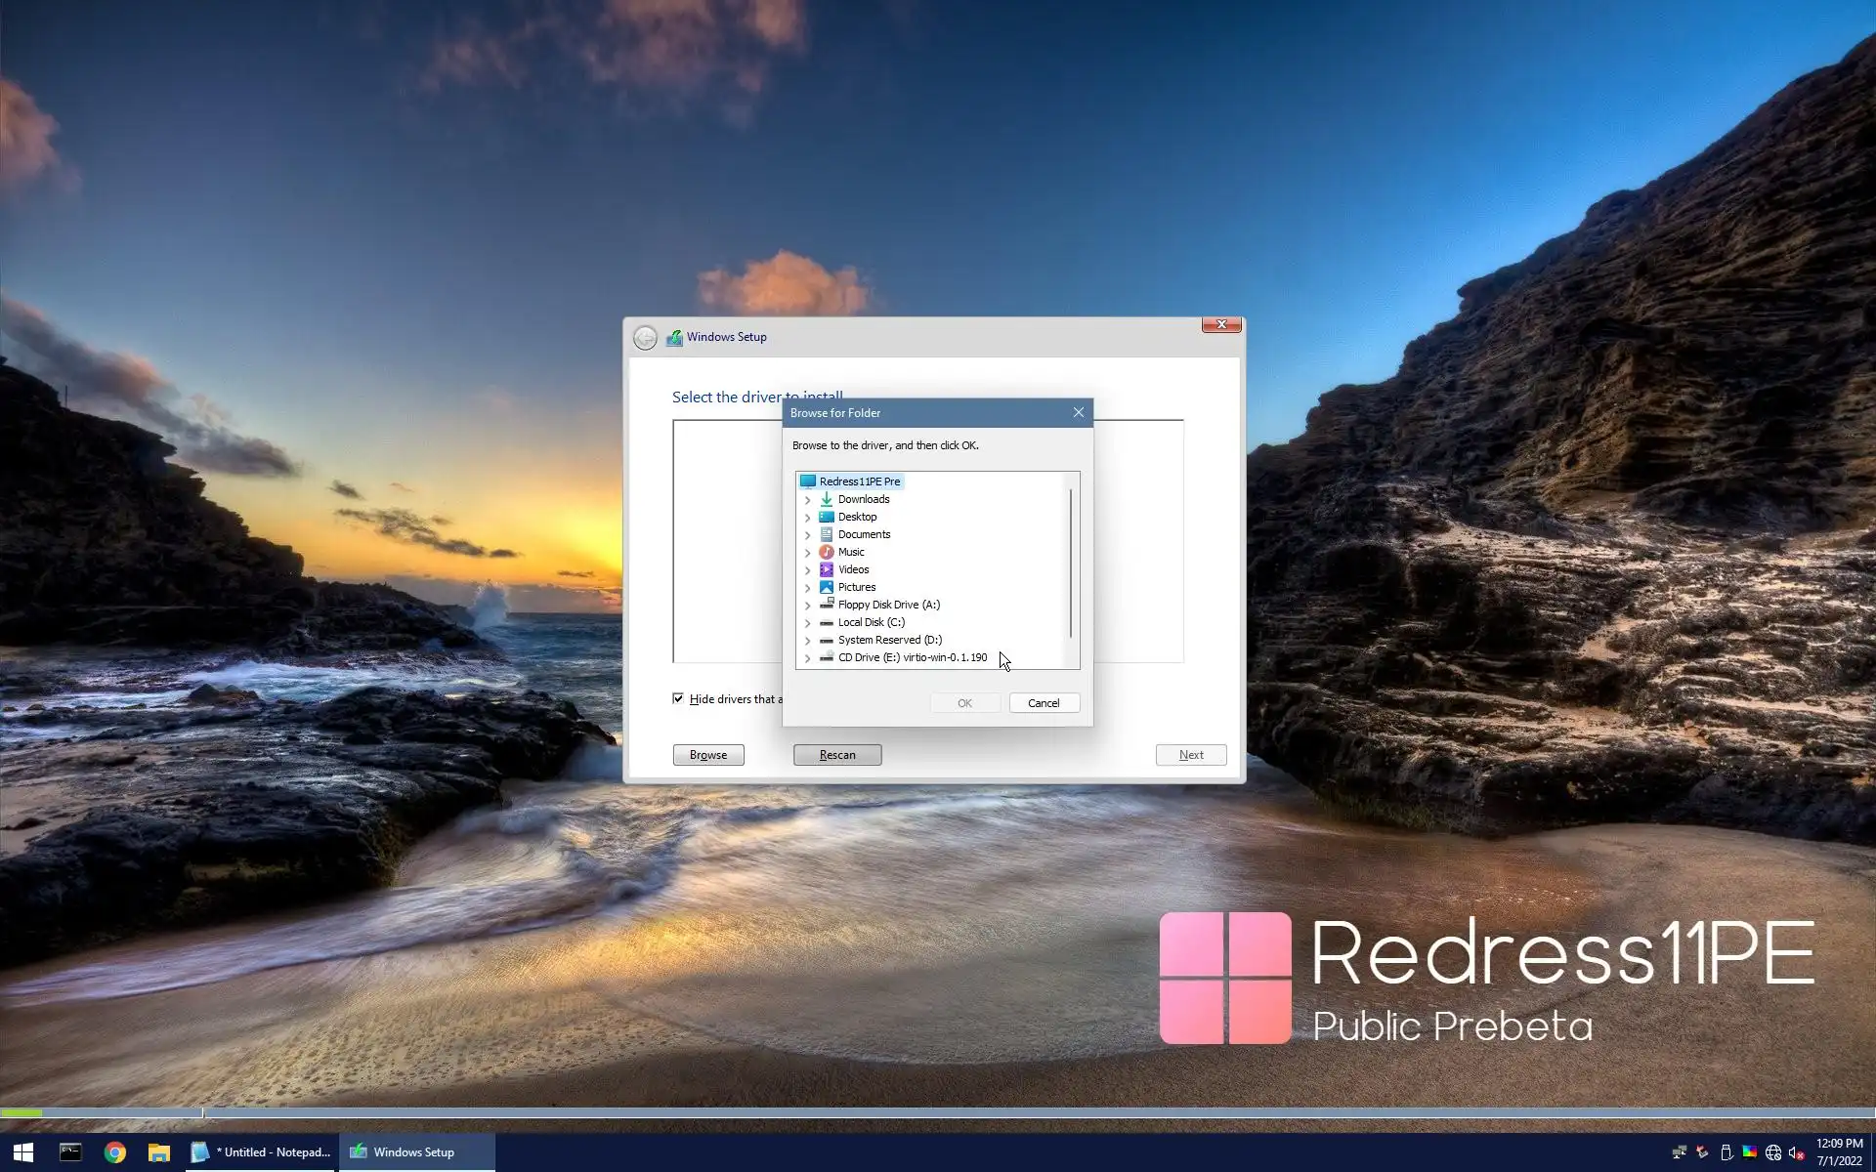The image size is (1876, 1172).
Task: Click the muted volume tray icon
Action: click(x=1796, y=1153)
